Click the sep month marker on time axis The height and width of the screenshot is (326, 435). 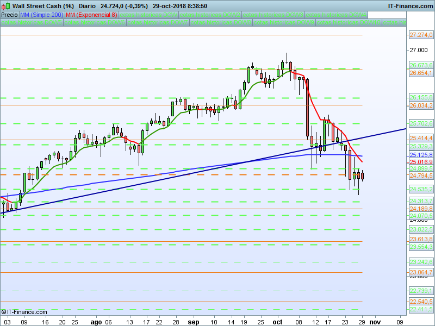pos(194,322)
